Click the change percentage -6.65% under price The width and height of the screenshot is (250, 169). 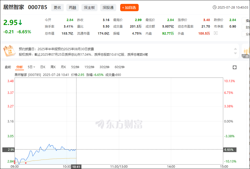tap(24, 32)
